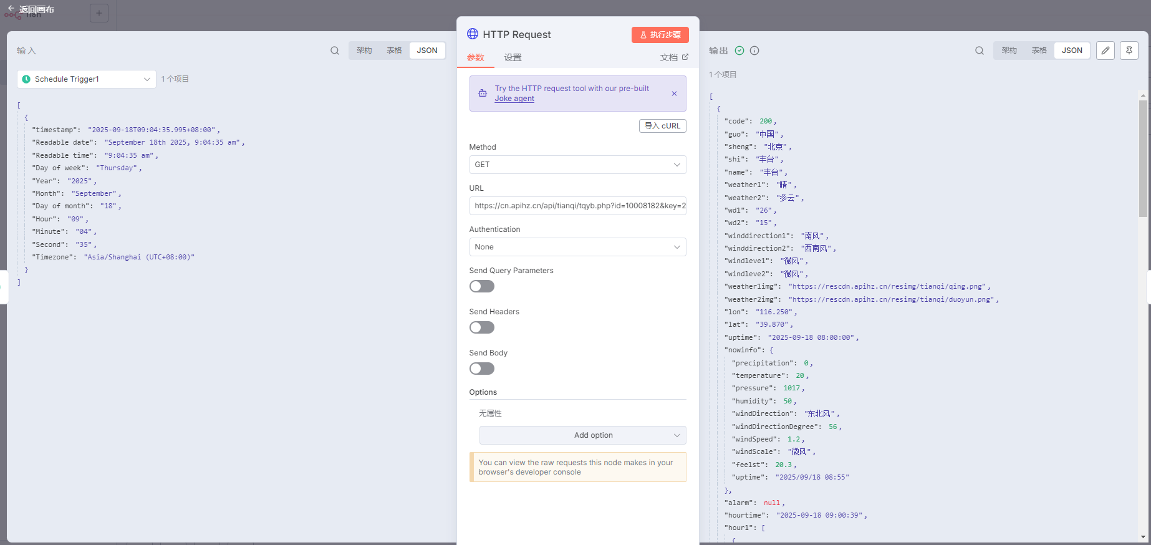Open the Method dropdown showing GET

(x=577, y=165)
